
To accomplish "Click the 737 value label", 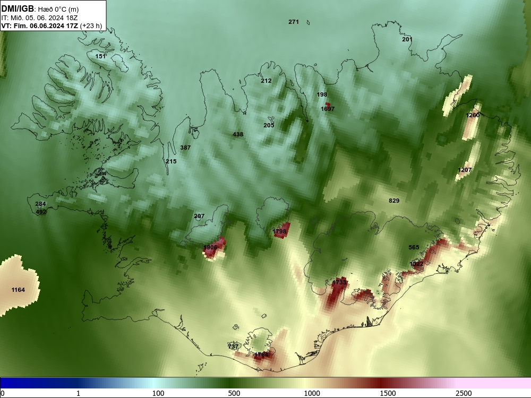I will click(233, 347).
